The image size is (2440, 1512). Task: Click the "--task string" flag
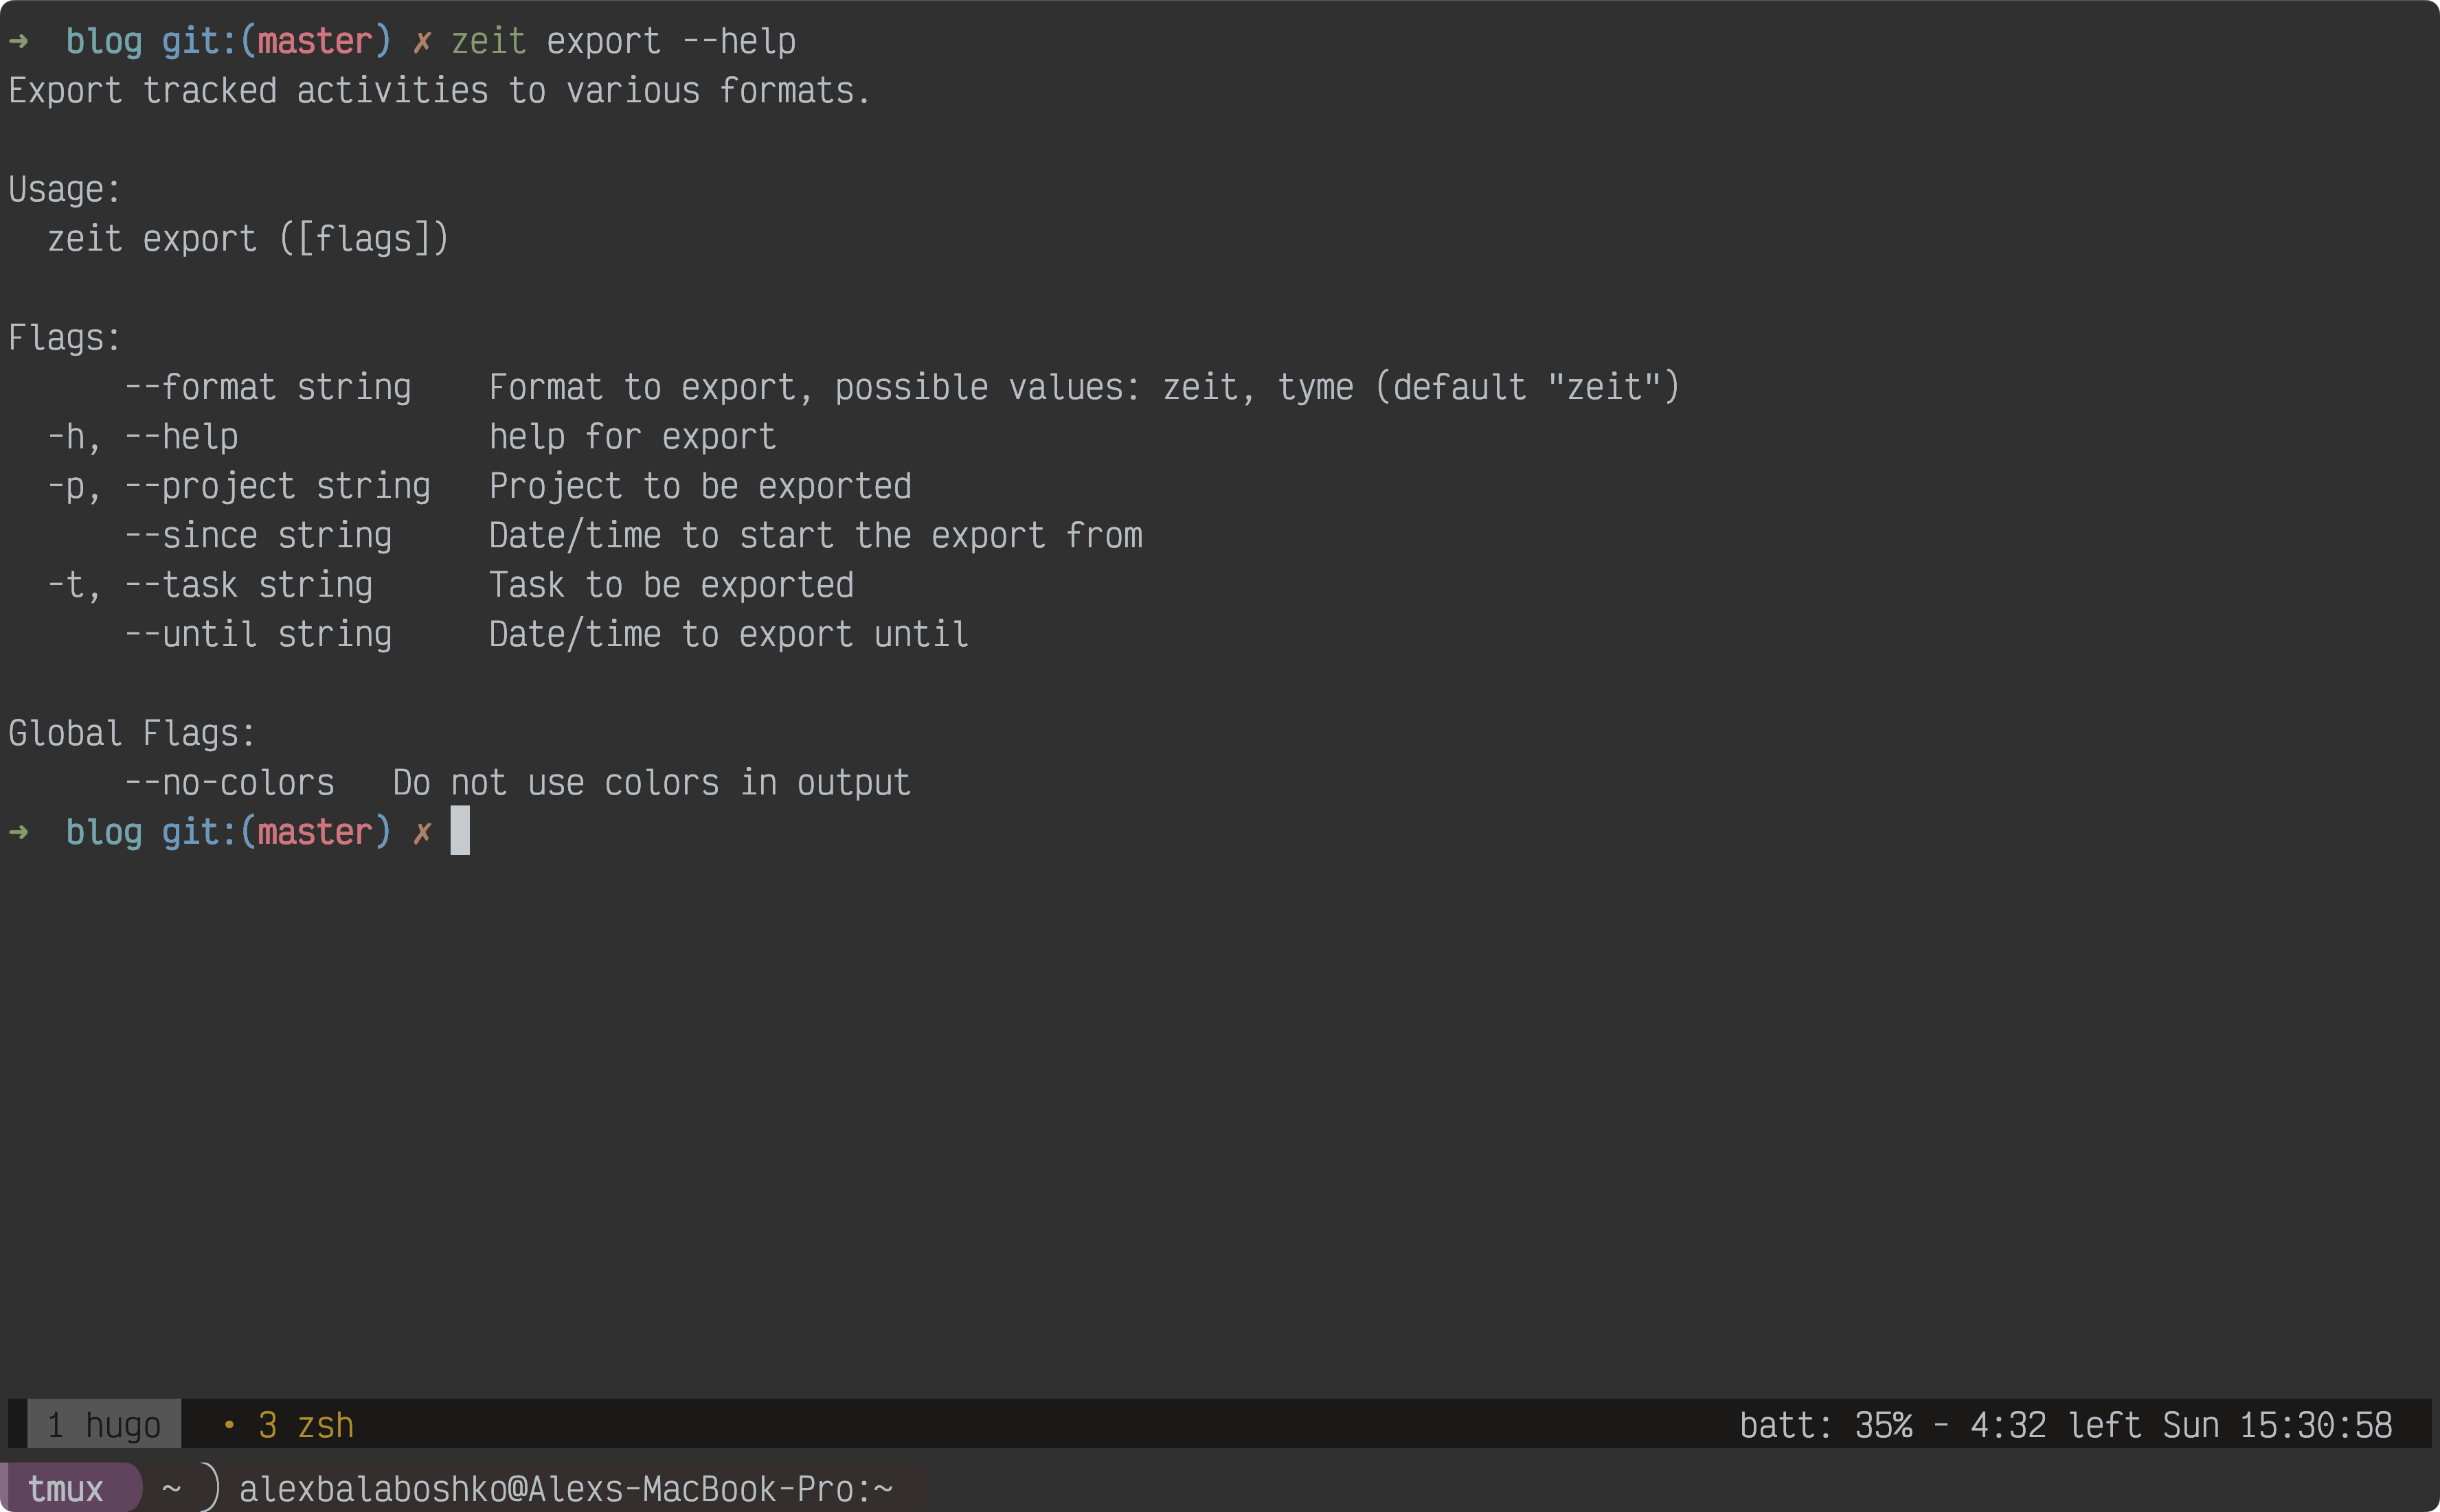click(x=249, y=585)
